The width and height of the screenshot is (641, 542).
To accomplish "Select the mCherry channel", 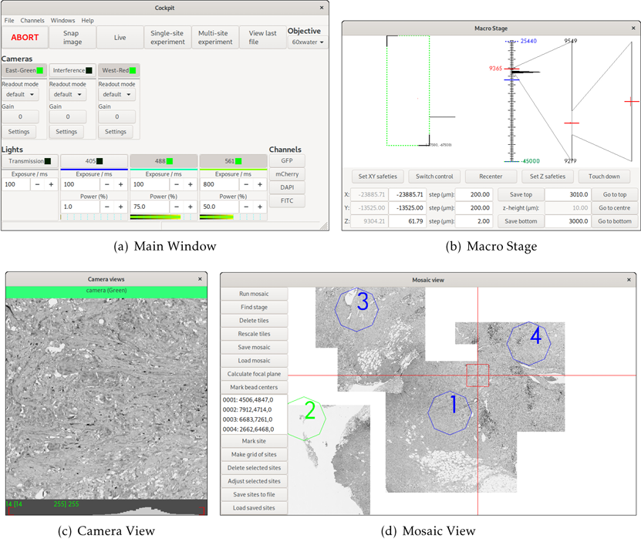I will (x=287, y=174).
